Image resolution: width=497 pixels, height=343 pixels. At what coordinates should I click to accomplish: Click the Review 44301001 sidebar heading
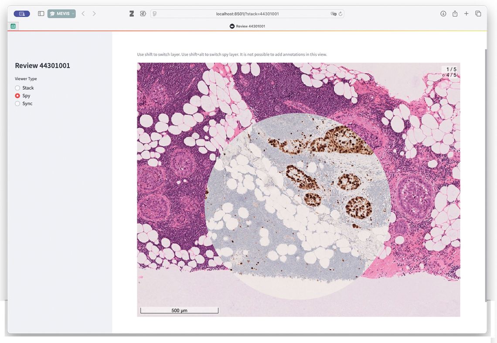point(42,66)
